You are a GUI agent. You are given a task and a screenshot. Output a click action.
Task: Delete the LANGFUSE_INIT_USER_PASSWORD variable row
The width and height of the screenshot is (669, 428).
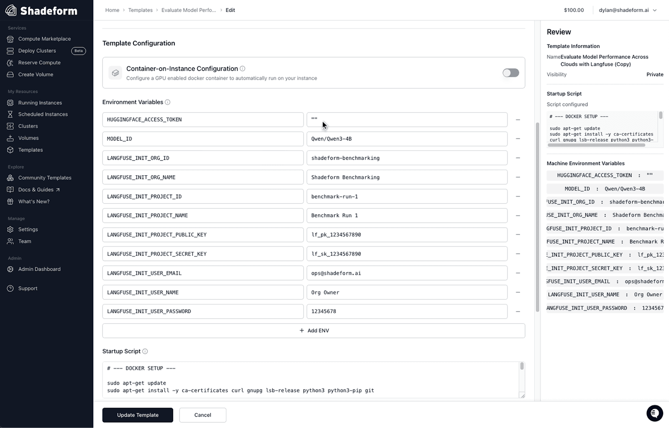pos(518,312)
